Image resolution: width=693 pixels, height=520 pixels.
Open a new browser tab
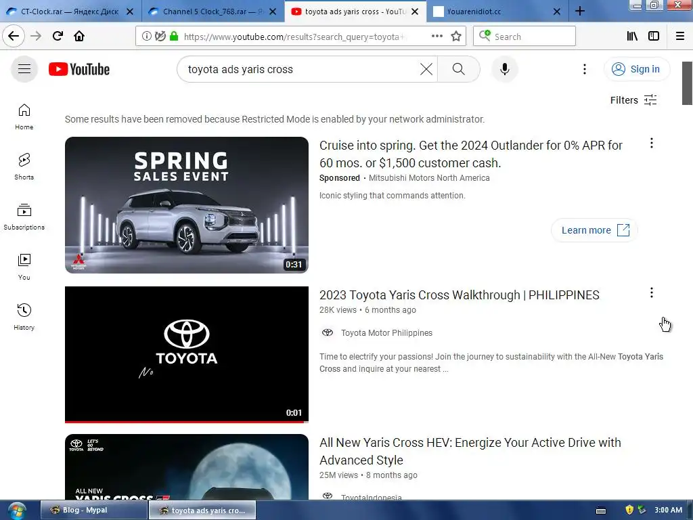(x=580, y=11)
